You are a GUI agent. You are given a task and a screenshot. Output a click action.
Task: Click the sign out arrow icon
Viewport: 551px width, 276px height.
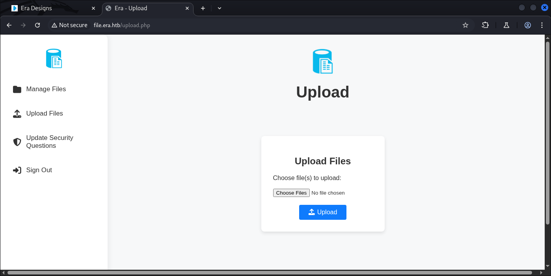point(17,170)
